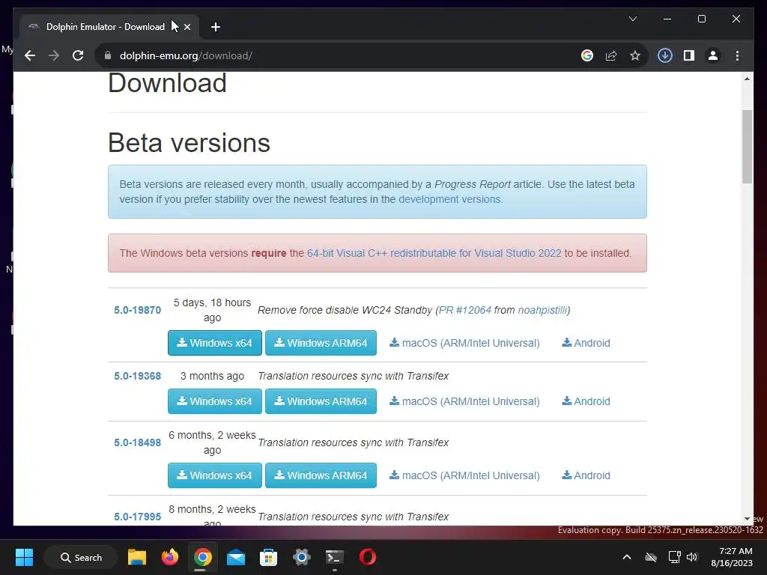
Task: Click the taskbar Search box
Action: (81, 557)
